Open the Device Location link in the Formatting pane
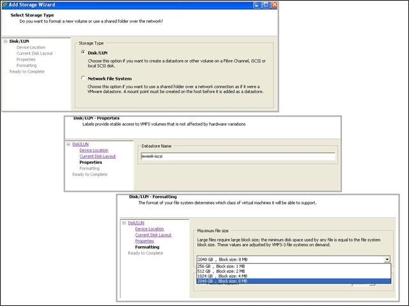The image size is (409, 306). coord(150,229)
